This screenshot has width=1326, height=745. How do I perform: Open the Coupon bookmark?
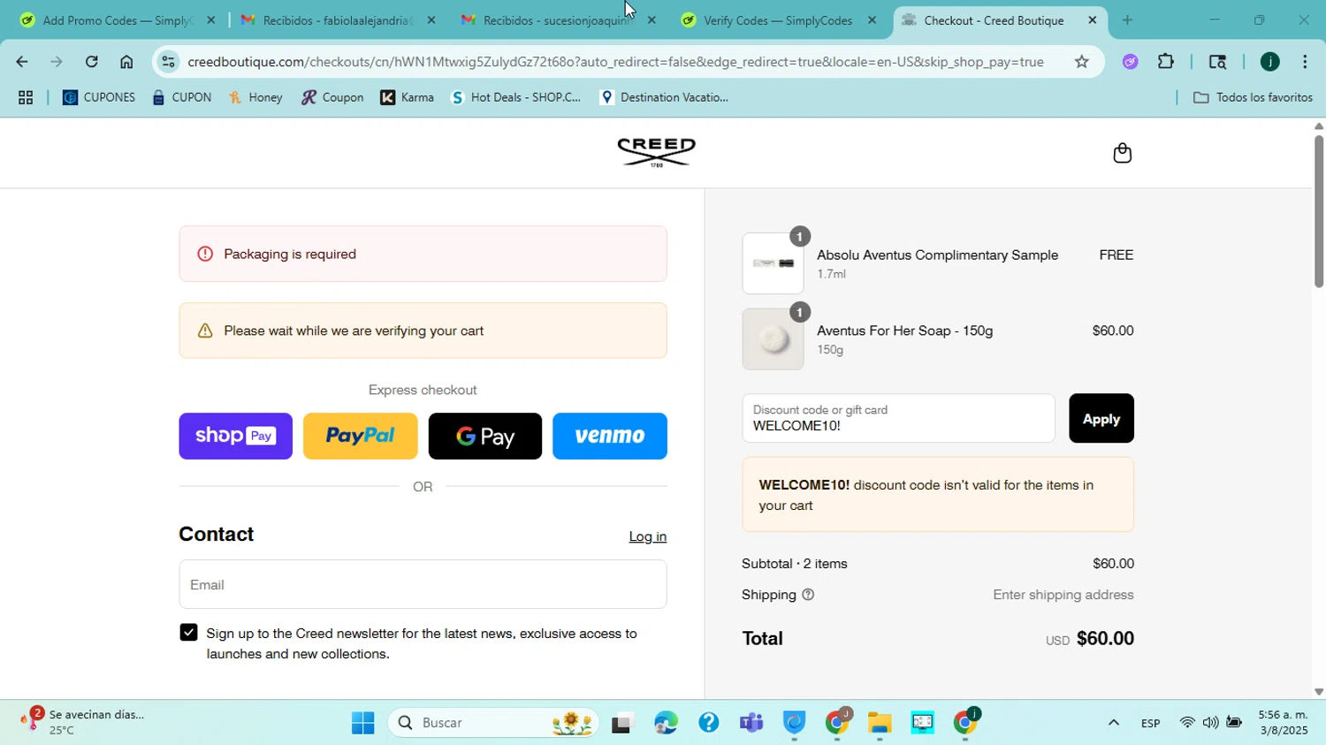point(332,98)
